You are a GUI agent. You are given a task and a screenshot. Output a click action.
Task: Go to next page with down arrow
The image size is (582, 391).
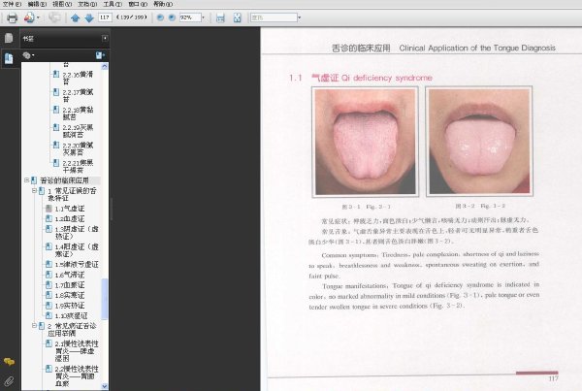[89, 17]
